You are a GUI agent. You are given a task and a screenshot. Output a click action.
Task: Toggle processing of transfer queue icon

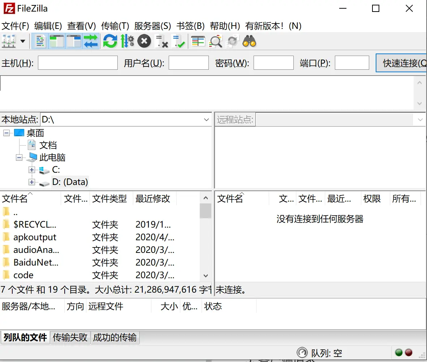tap(127, 42)
